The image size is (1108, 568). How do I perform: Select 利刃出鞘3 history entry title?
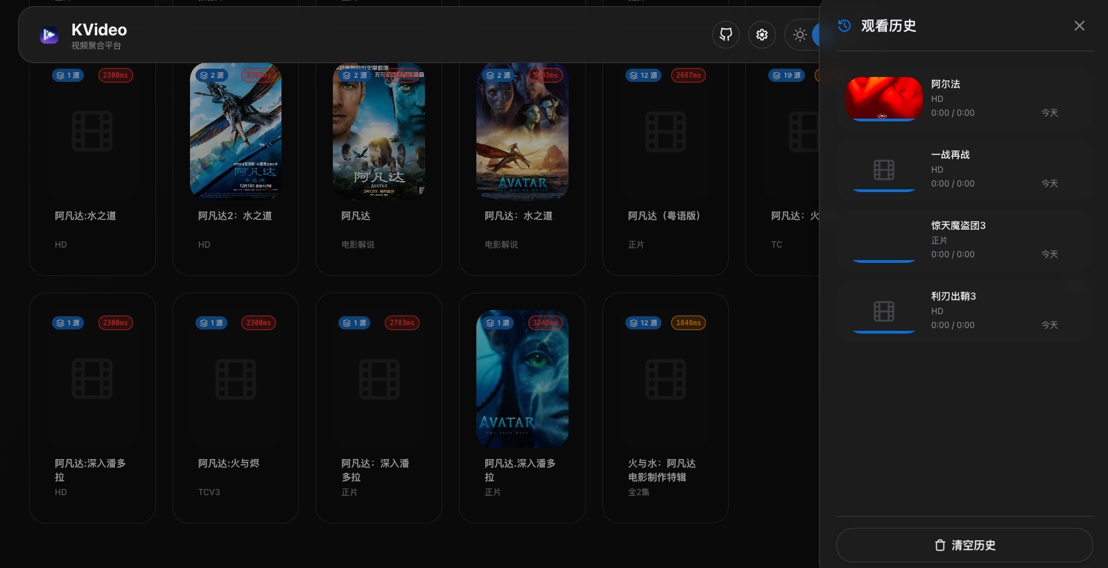(x=953, y=296)
